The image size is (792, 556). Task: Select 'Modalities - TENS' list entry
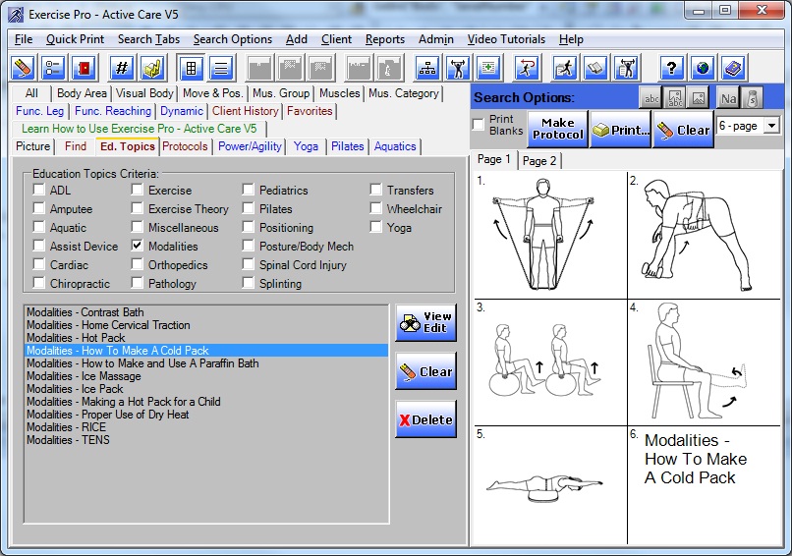pos(206,440)
